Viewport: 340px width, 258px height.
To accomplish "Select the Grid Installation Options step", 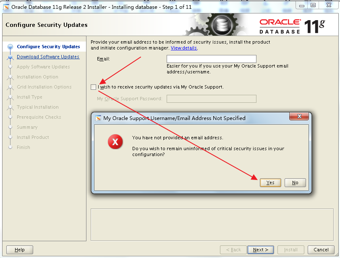I will tap(44, 87).
